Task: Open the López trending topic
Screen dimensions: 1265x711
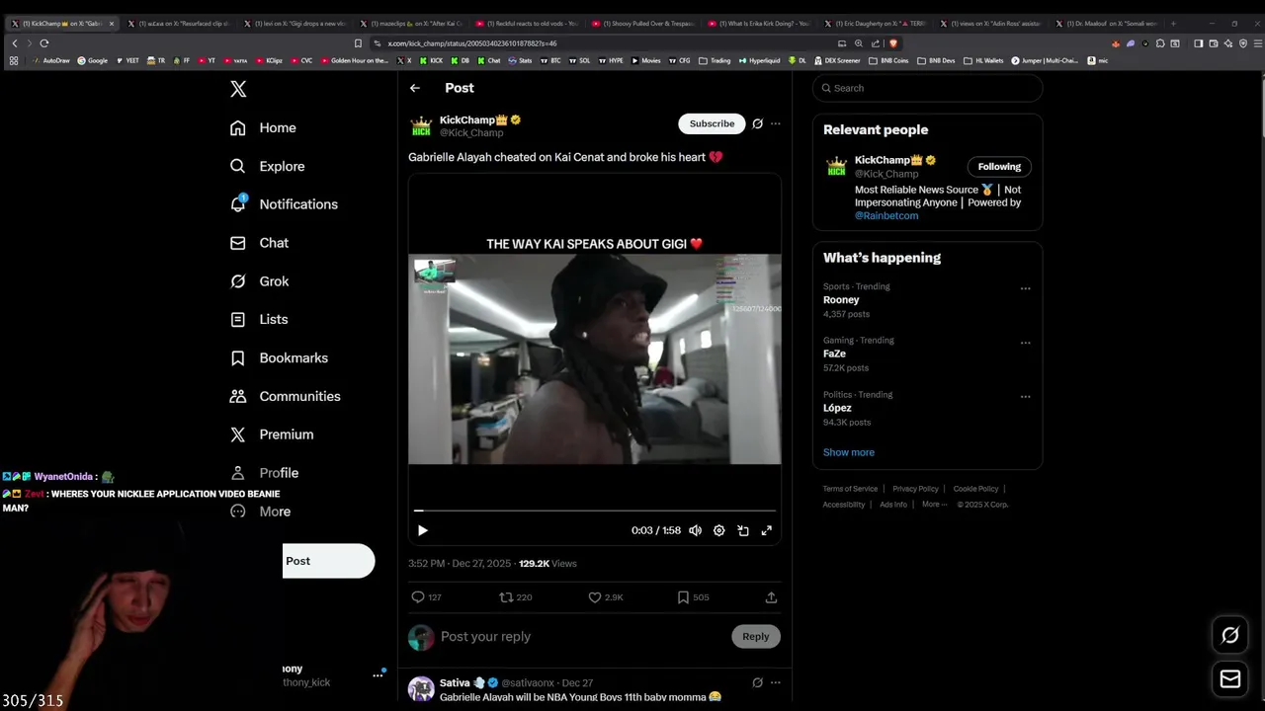Action: 837,408
